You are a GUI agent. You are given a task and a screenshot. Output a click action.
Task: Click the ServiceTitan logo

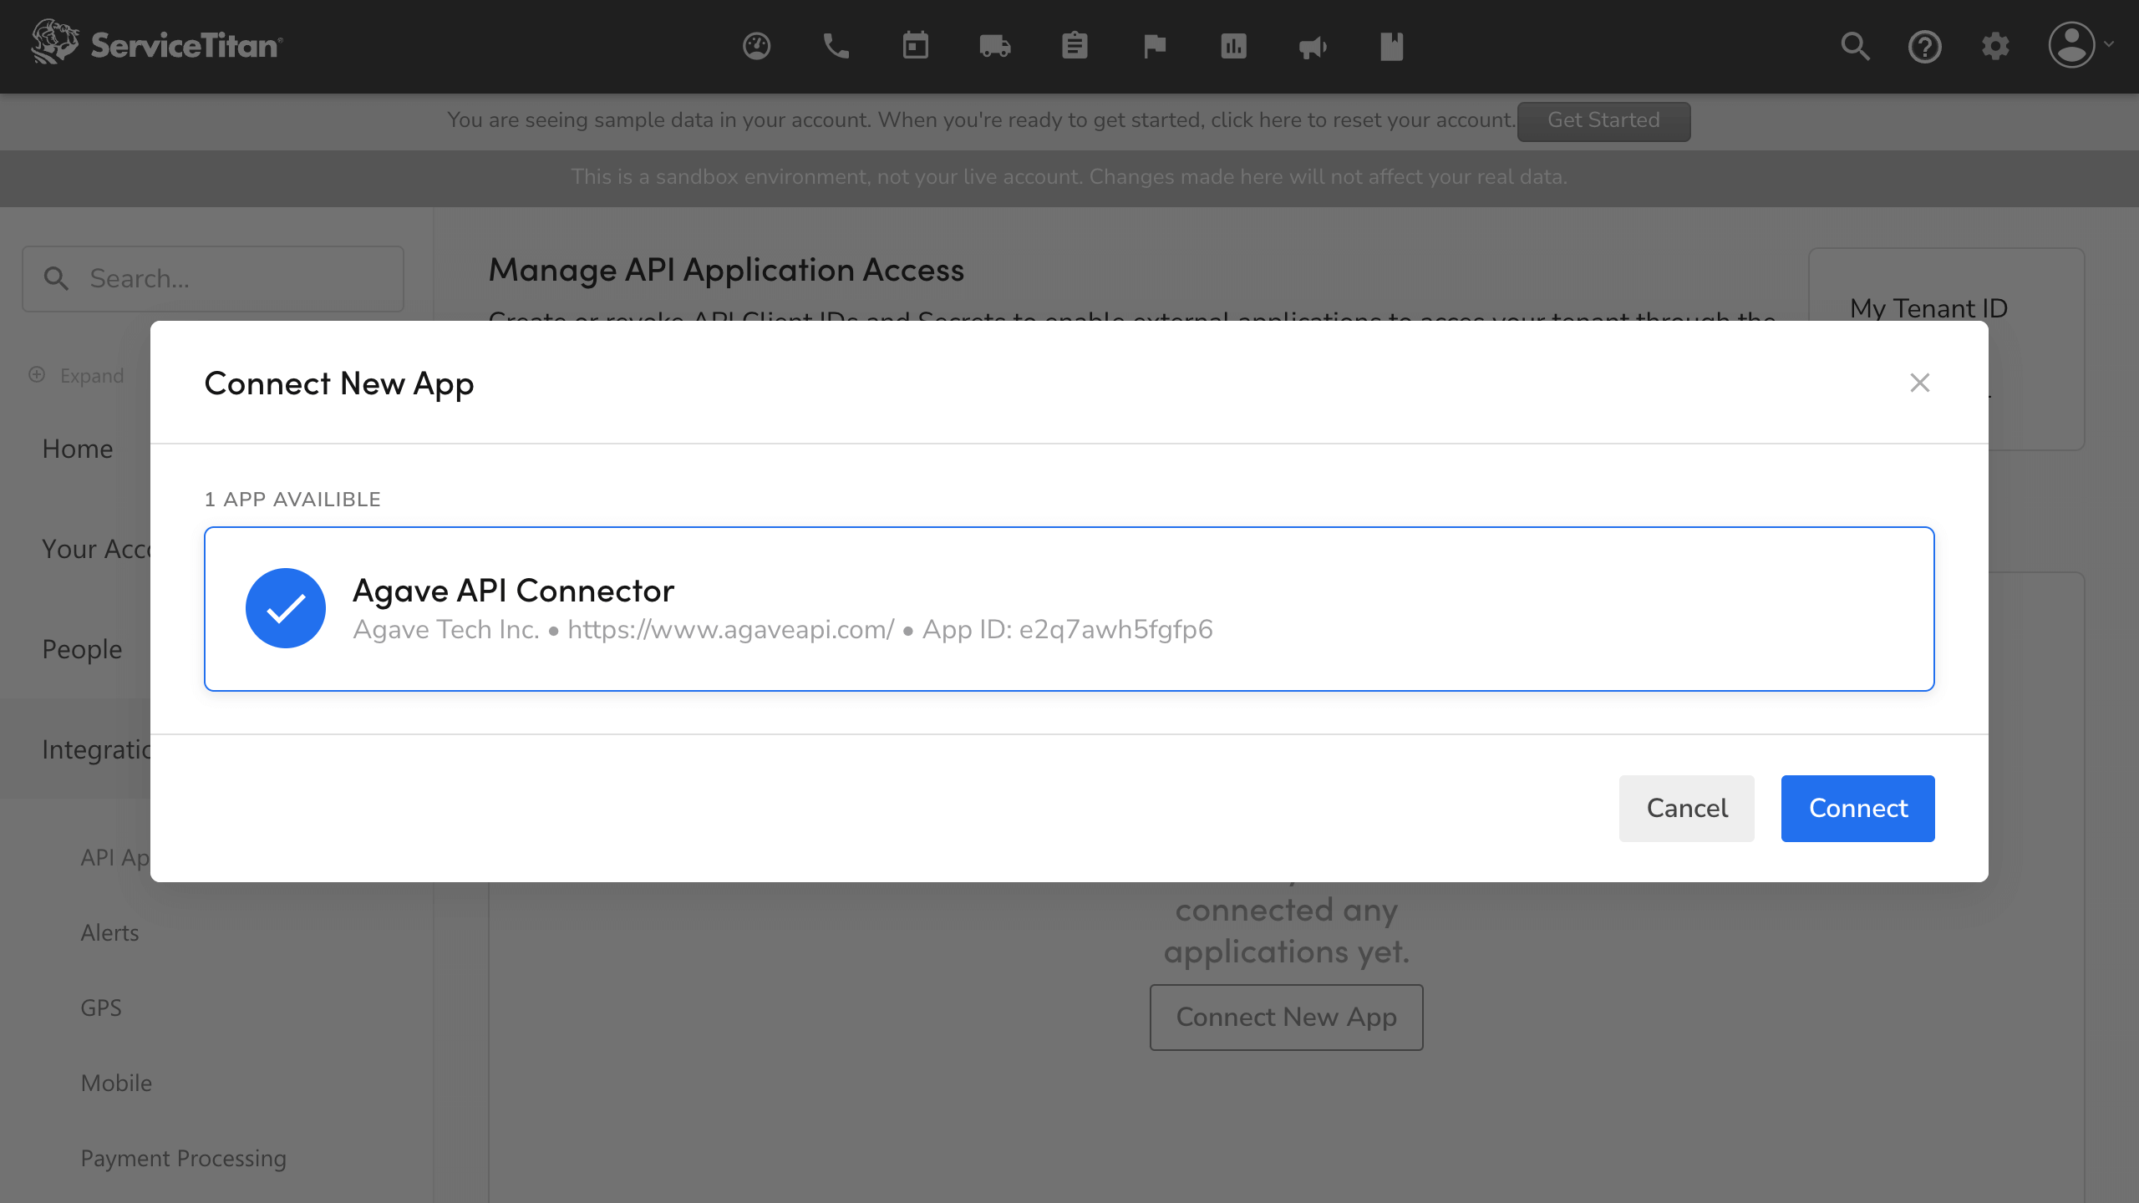[157, 42]
